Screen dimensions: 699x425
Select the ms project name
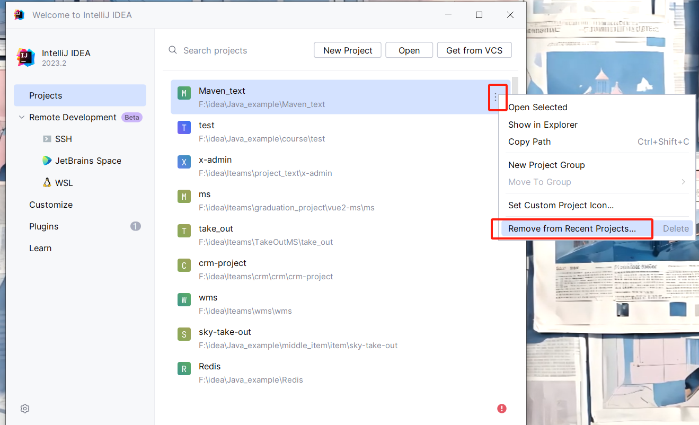[205, 194]
